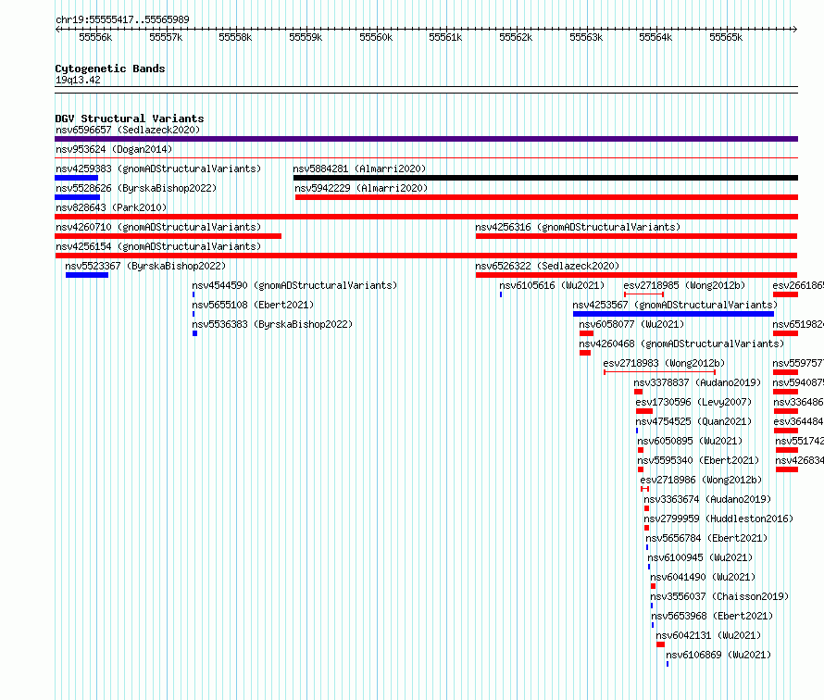Open variant nsv5595340 (Ebert2021) label
824x700 pixels.
pos(698,460)
